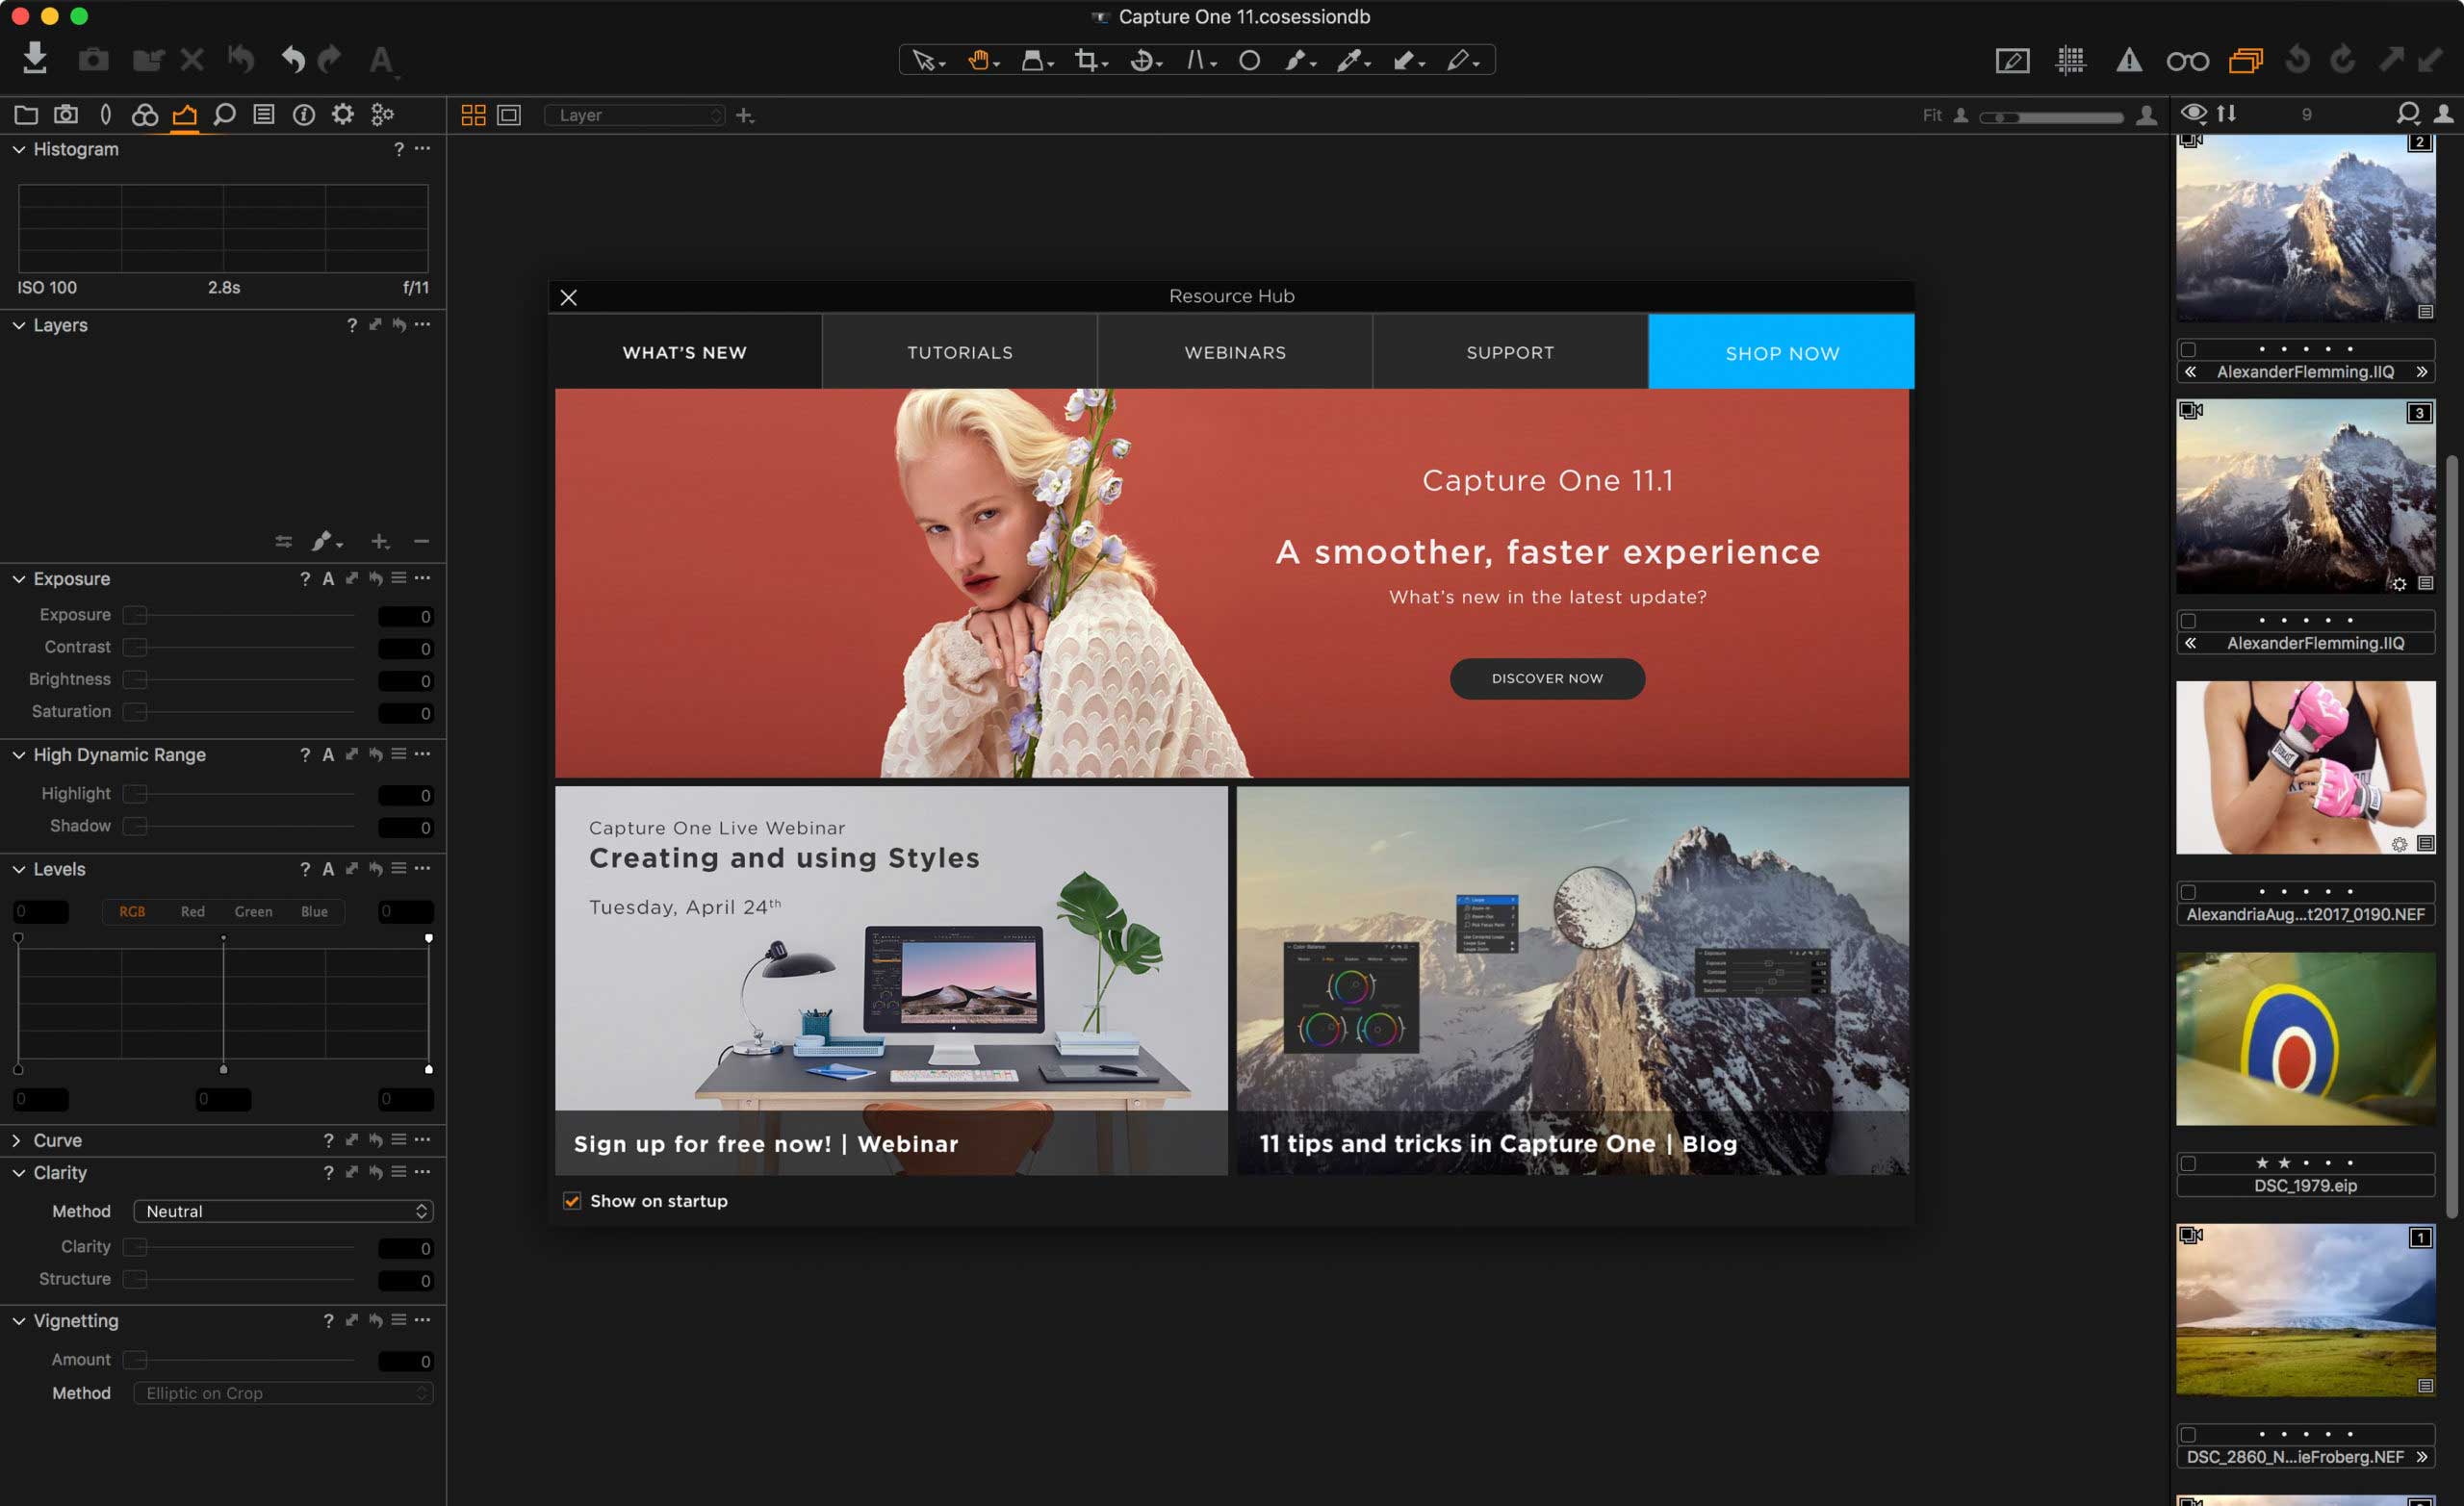Tick the DSC_1979.eip color tag checkbox
The height and width of the screenshot is (1506, 2464).
(x=2188, y=1163)
